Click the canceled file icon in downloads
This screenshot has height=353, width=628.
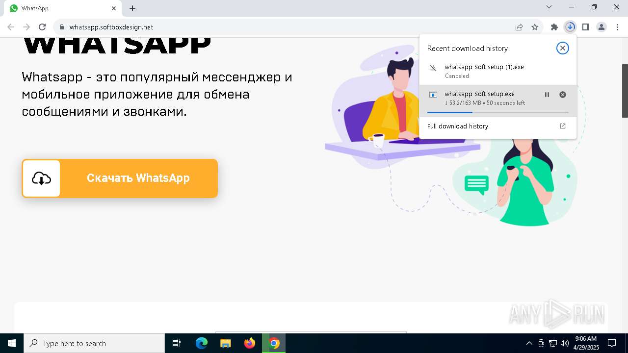tap(433, 68)
